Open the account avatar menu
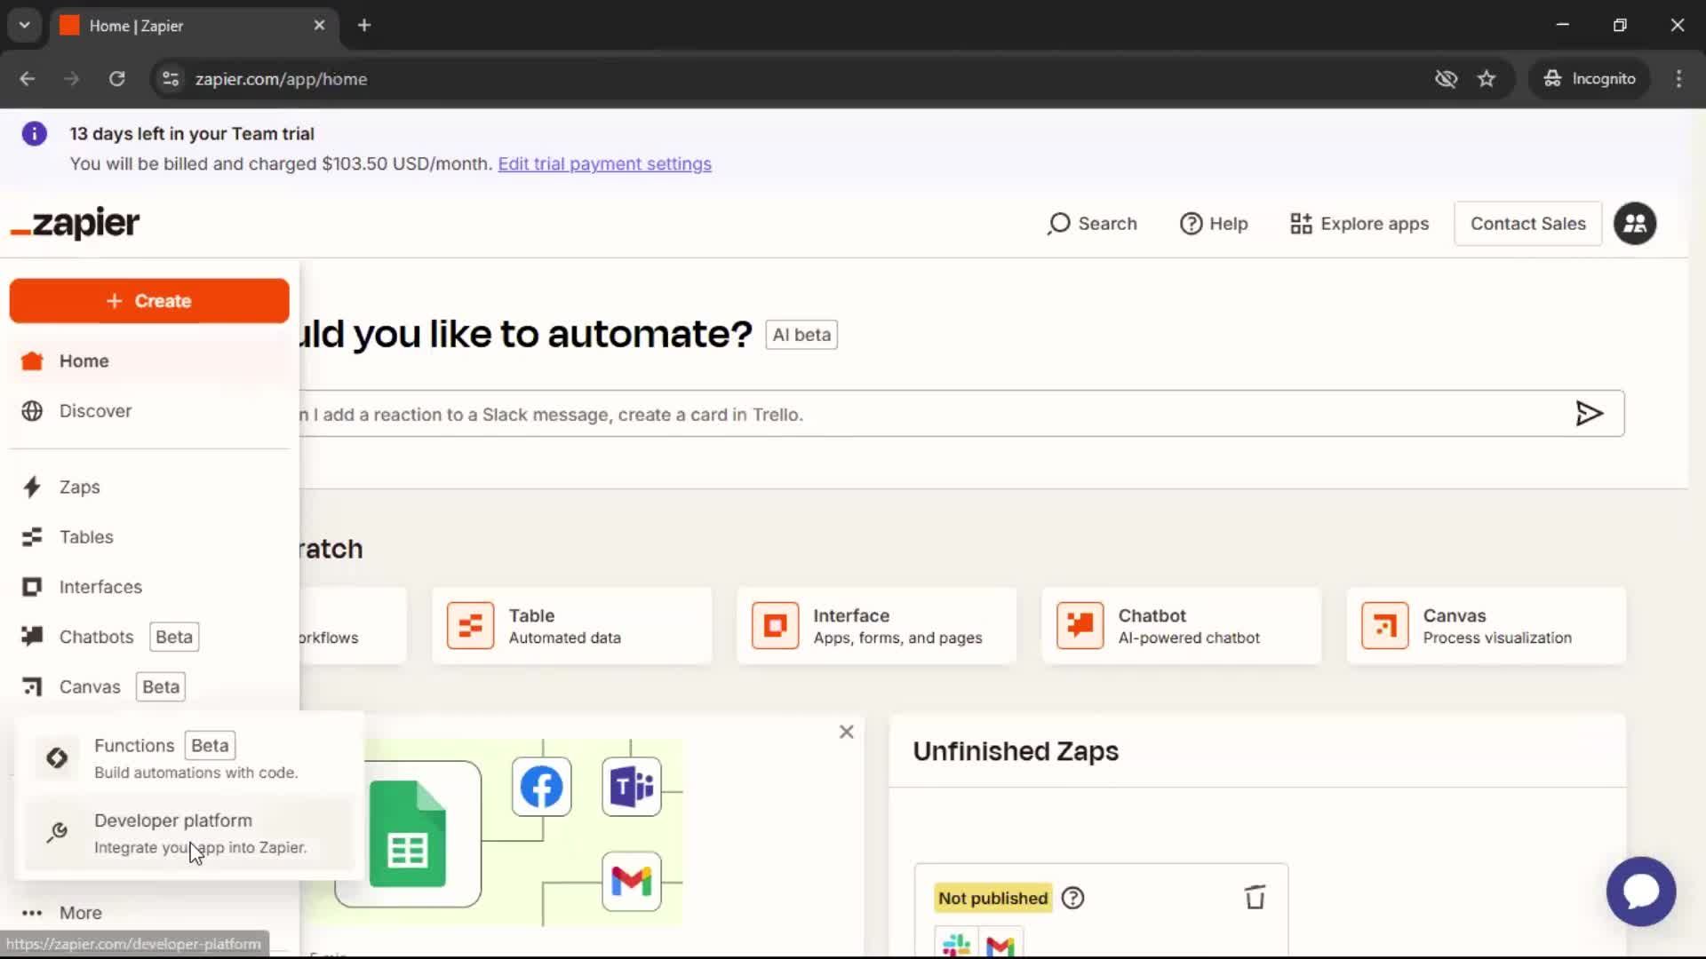 [x=1635, y=224]
